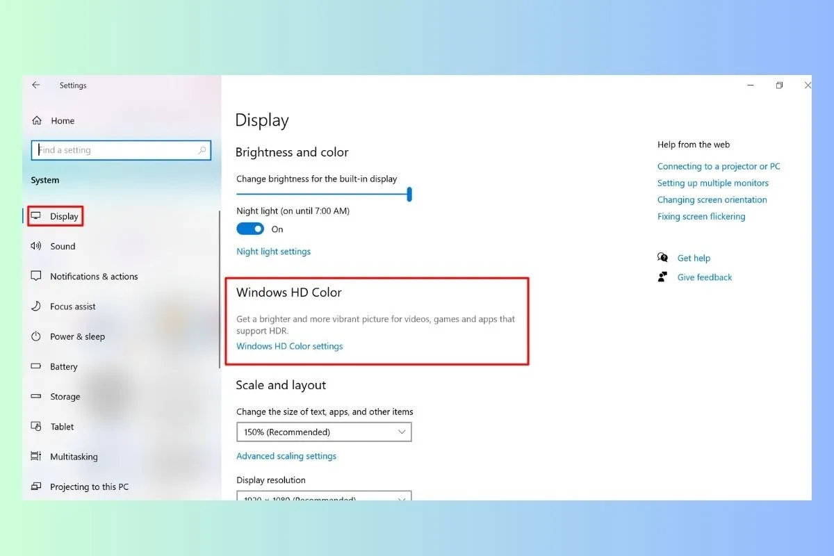Click the Battery icon in sidebar
Screen dimensions: 834x556
[x=36, y=367]
